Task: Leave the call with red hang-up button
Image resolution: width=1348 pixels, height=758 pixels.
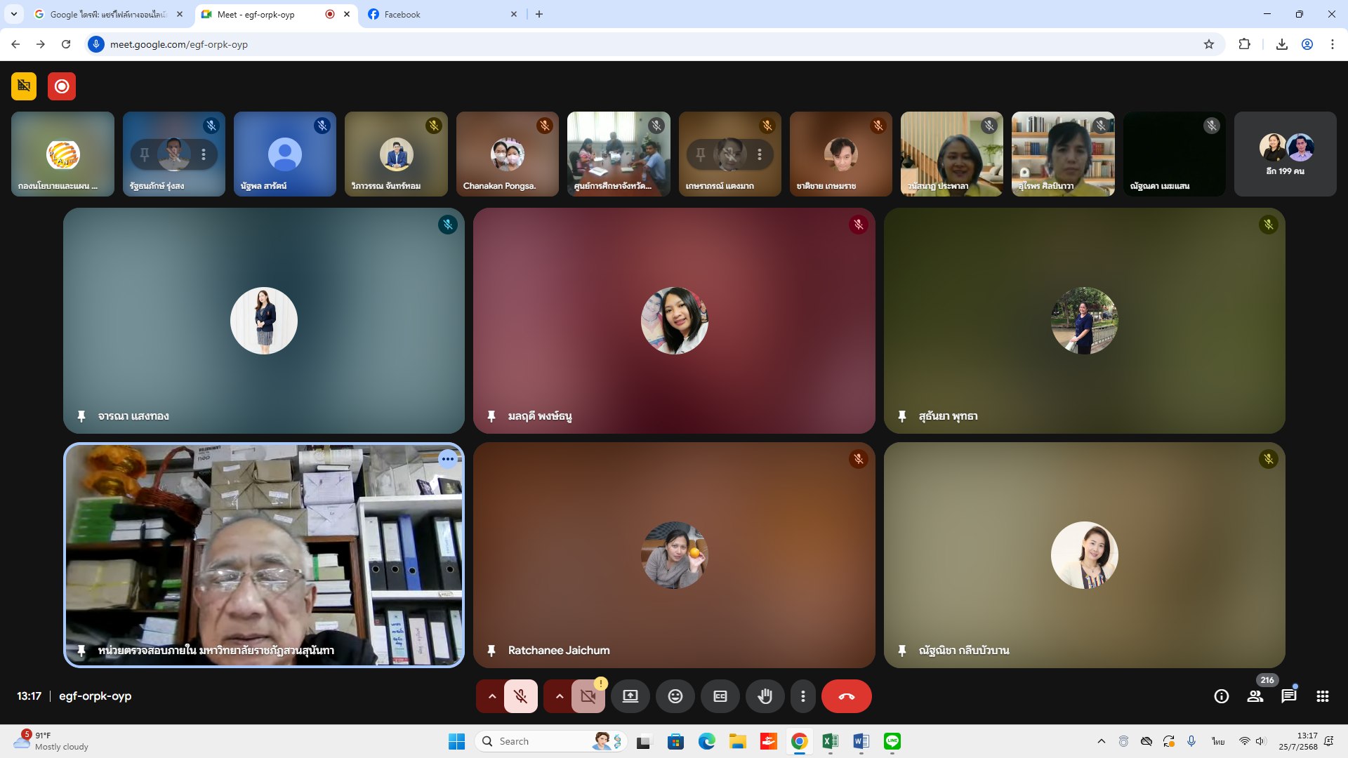Action: tap(846, 696)
